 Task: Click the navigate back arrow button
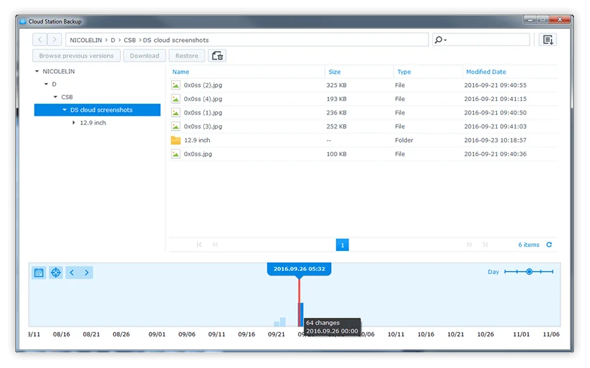point(40,40)
